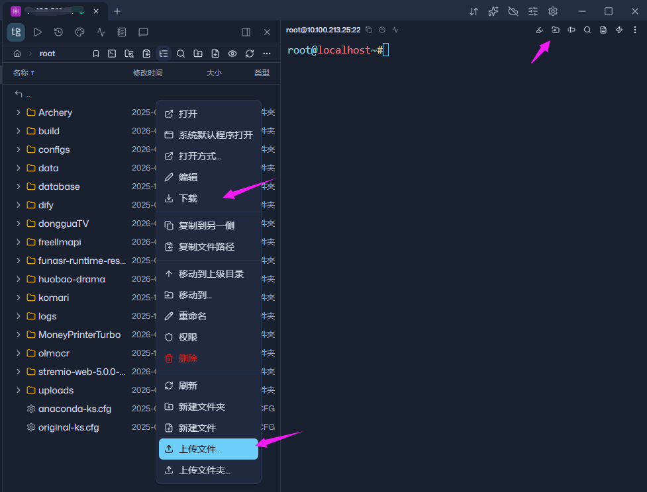Choose 重命名 in context menu

tap(209, 316)
